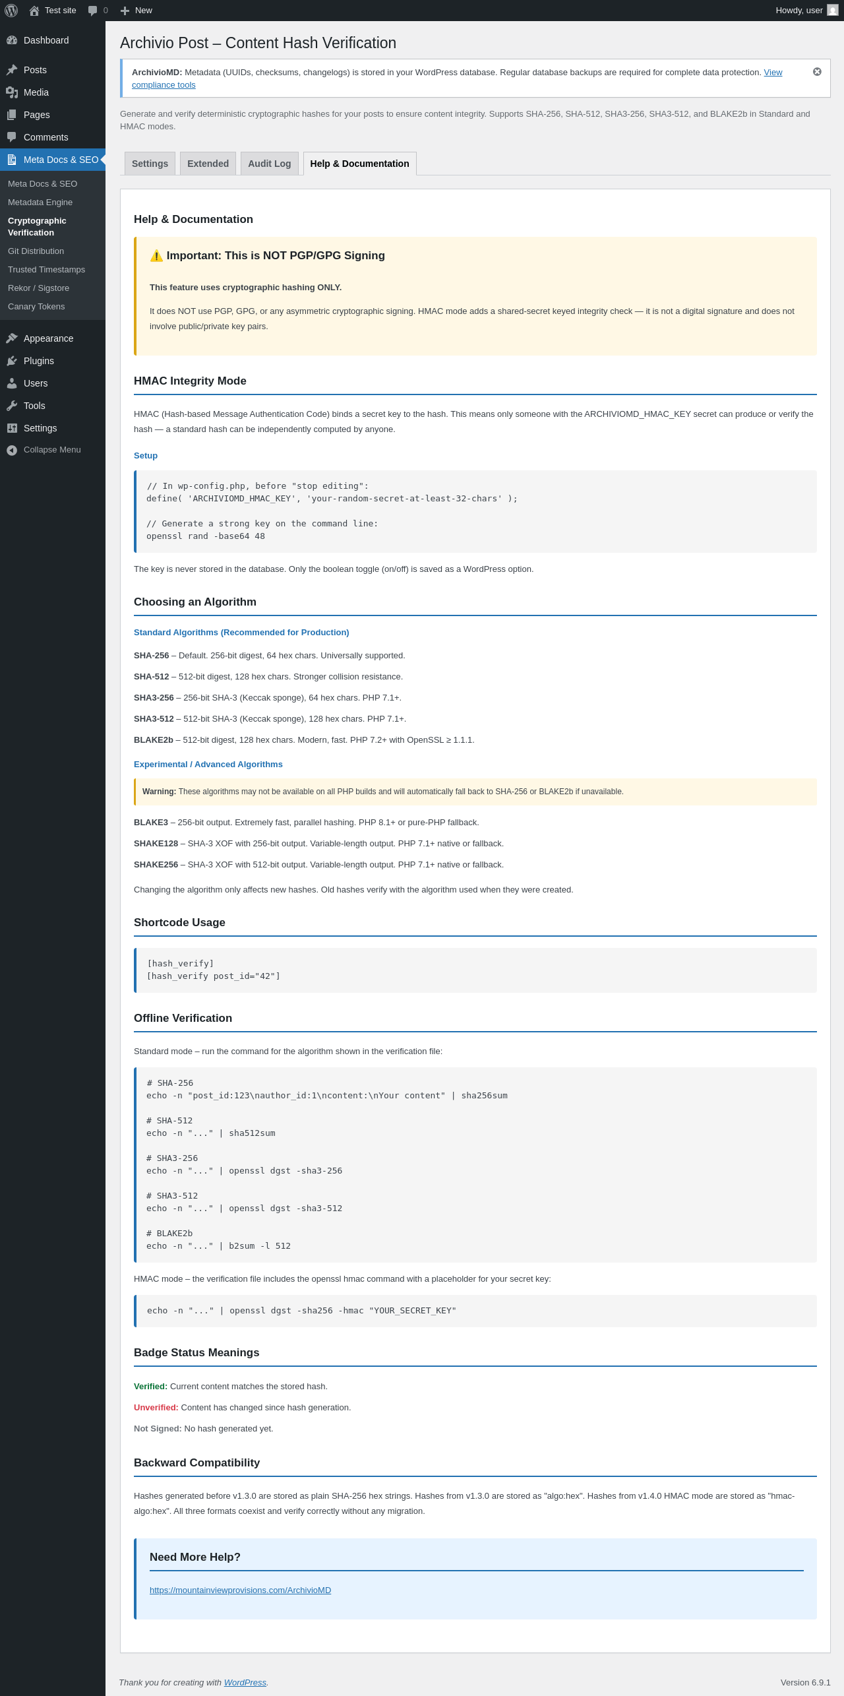Open the Dashboard menu icon
This screenshot has height=1696, width=844.
(12, 40)
